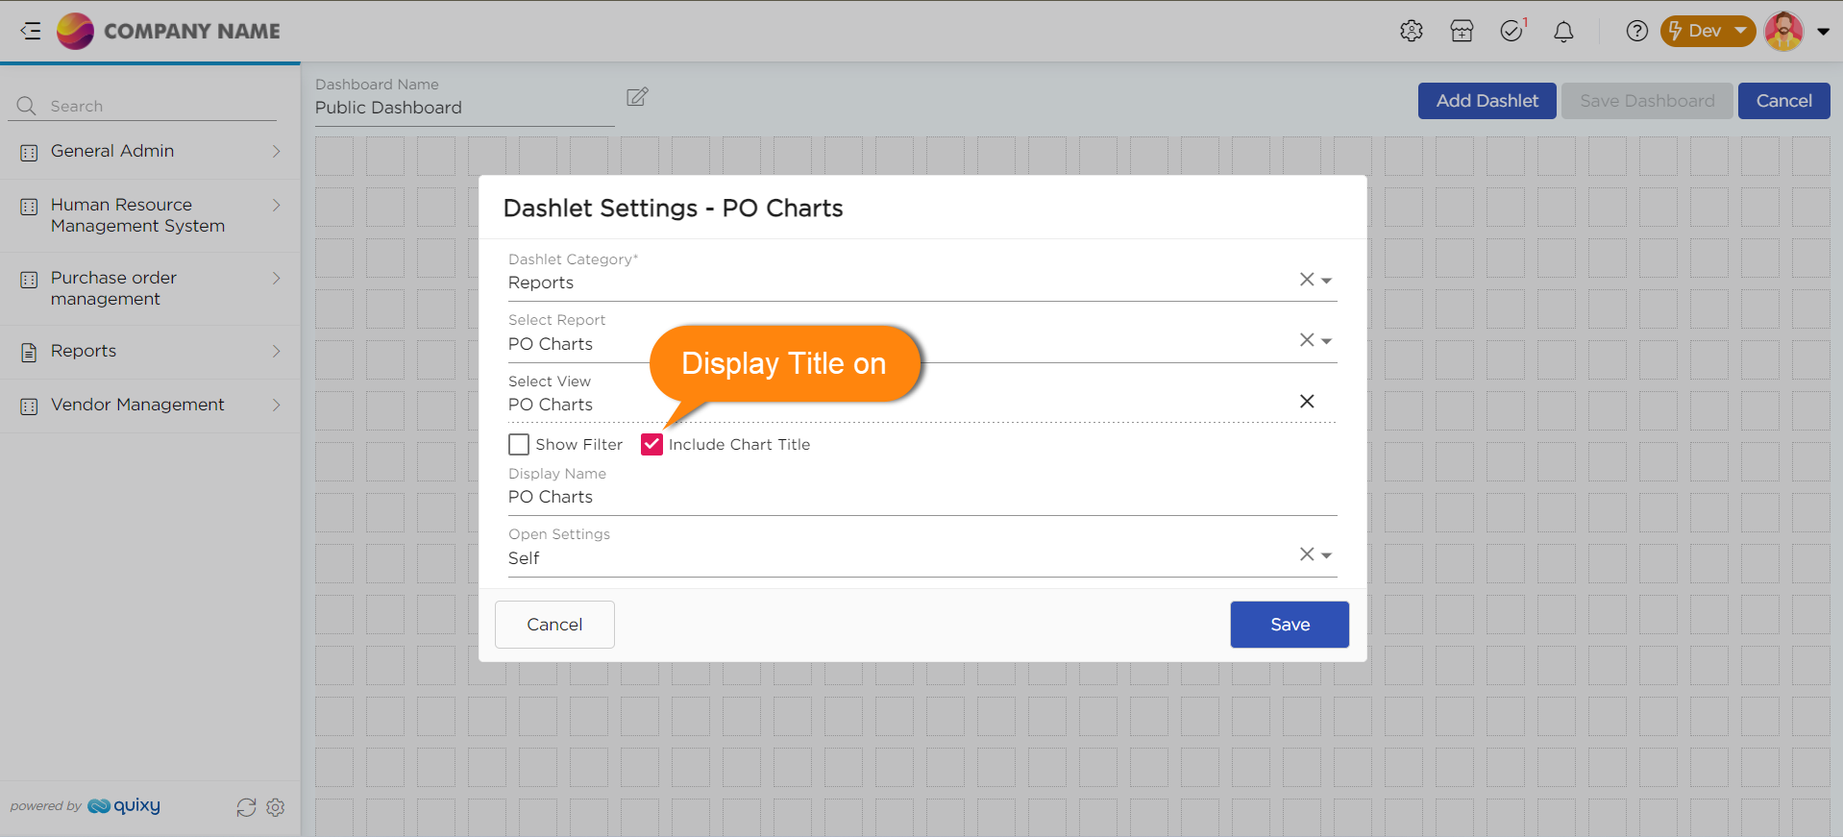Enable the Show Filter checkbox
The width and height of the screenshot is (1843, 837).
[519, 444]
